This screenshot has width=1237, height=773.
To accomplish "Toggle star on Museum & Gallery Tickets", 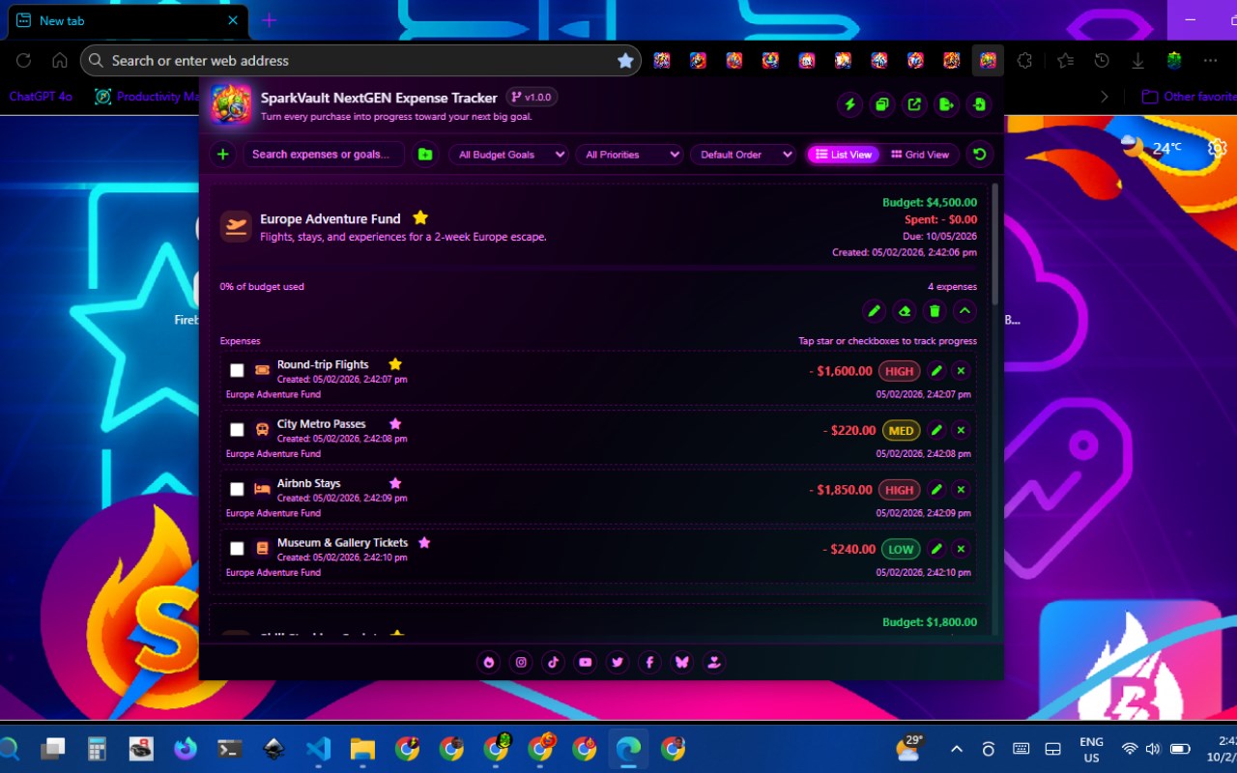I will 424,542.
